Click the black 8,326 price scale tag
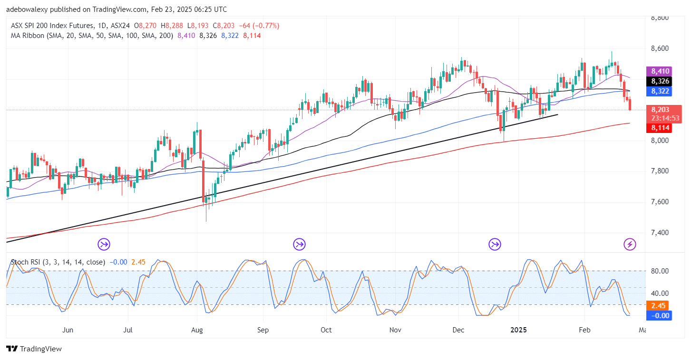Screen dimensions: 691x359 point(660,81)
